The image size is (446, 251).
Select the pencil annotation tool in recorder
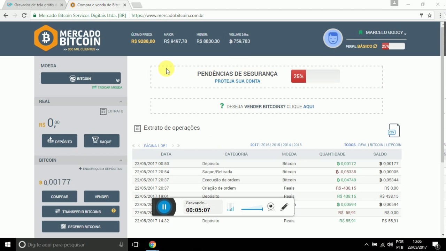click(284, 207)
